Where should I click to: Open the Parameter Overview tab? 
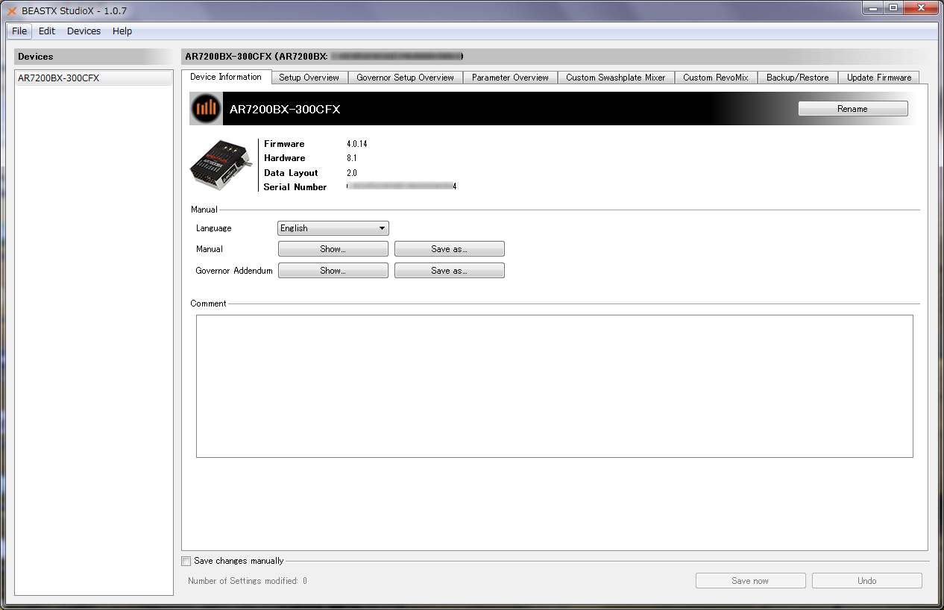pos(510,78)
